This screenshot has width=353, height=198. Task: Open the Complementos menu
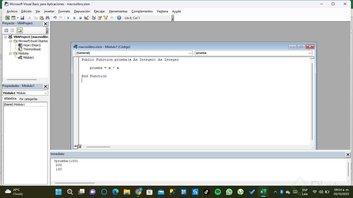(142, 11)
